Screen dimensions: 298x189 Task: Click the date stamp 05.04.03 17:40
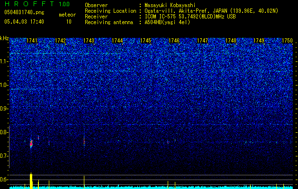(24, 22)
